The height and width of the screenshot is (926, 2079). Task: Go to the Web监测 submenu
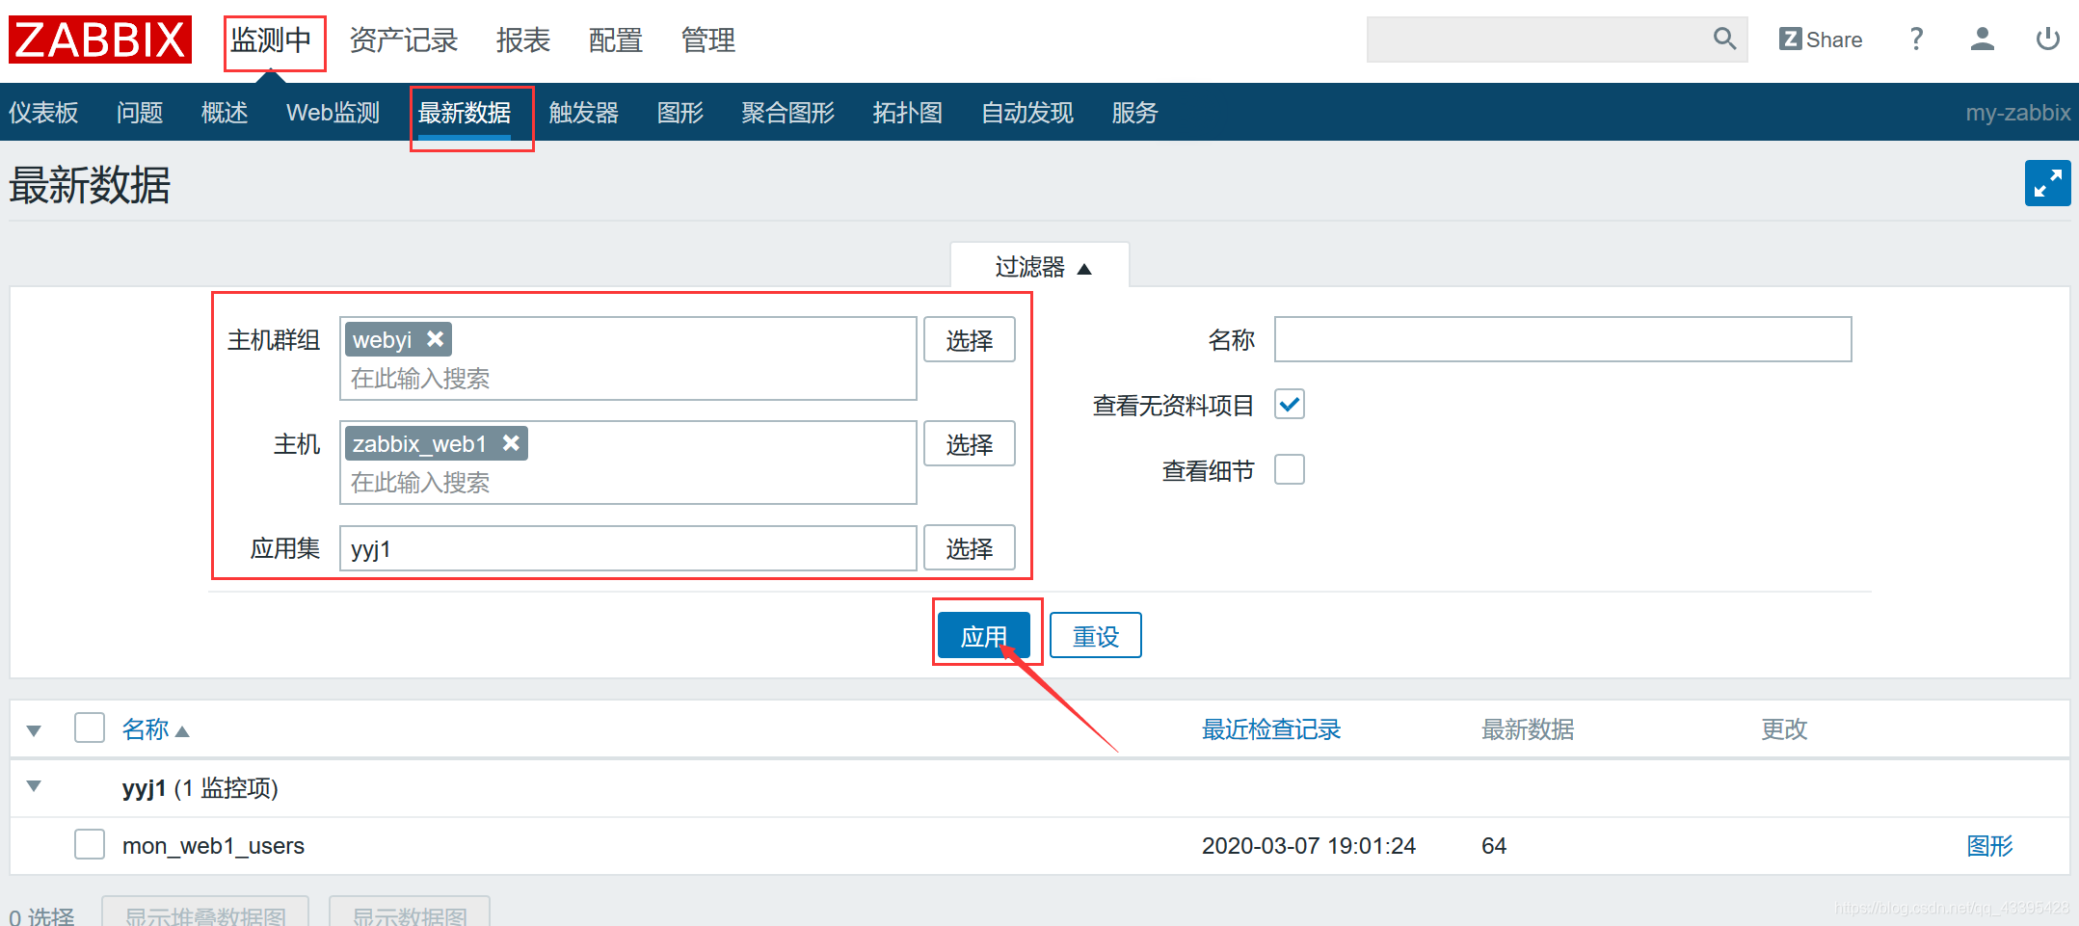click(333, 113)
